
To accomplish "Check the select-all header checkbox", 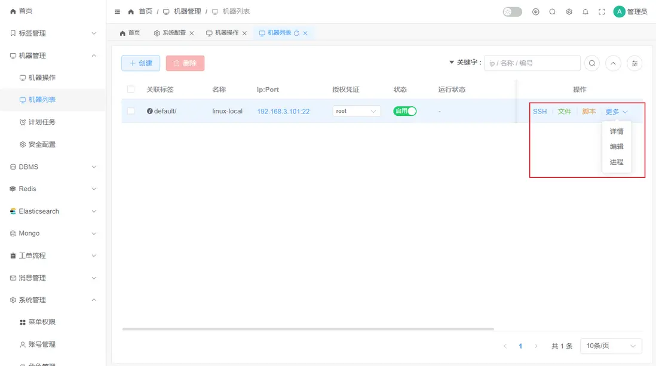I will (131, 89).
